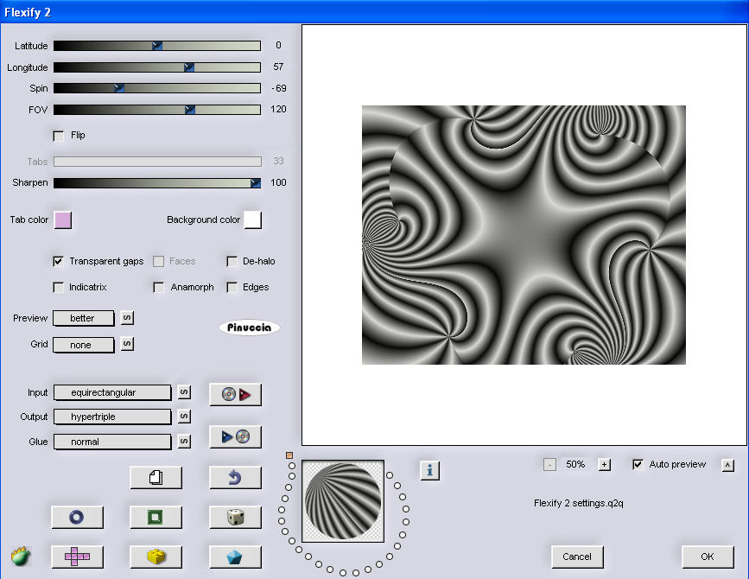The height and width of the screenshot is (579, 749).
Task: Click the Sharpen slider handle
Action: pos(256,183)
